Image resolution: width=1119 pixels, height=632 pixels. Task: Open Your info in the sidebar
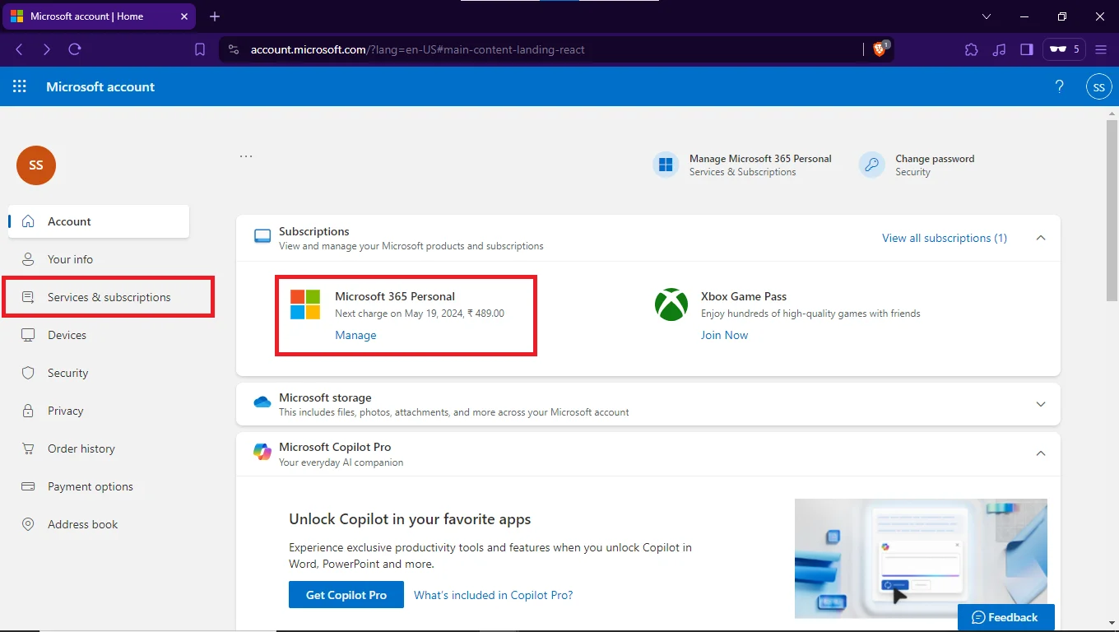tap(99, 259)
